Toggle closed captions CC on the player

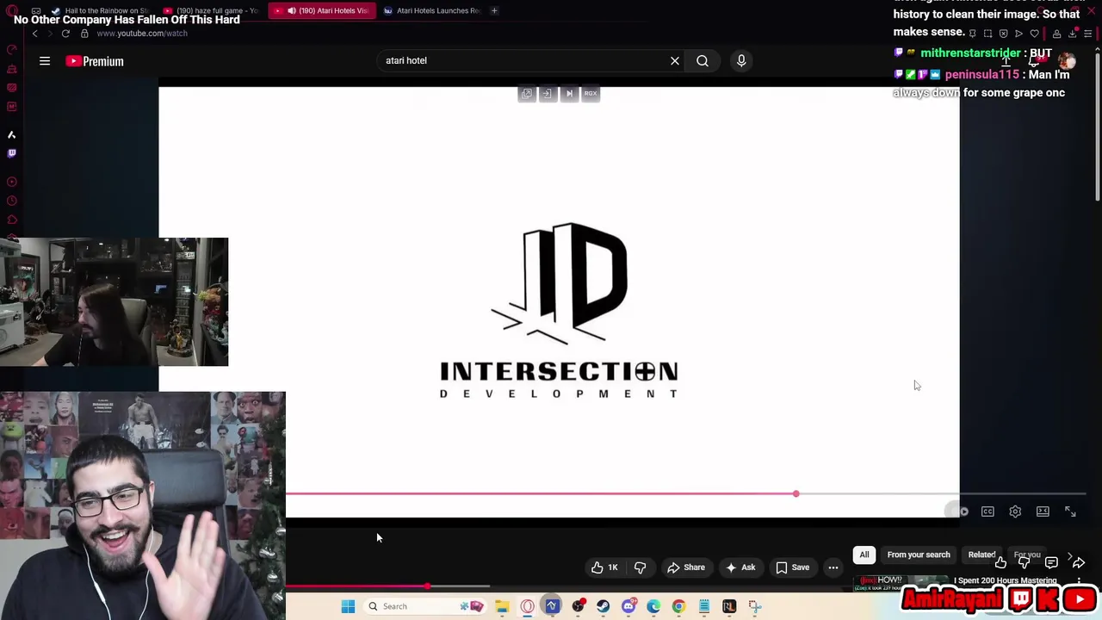click(987, 512)
